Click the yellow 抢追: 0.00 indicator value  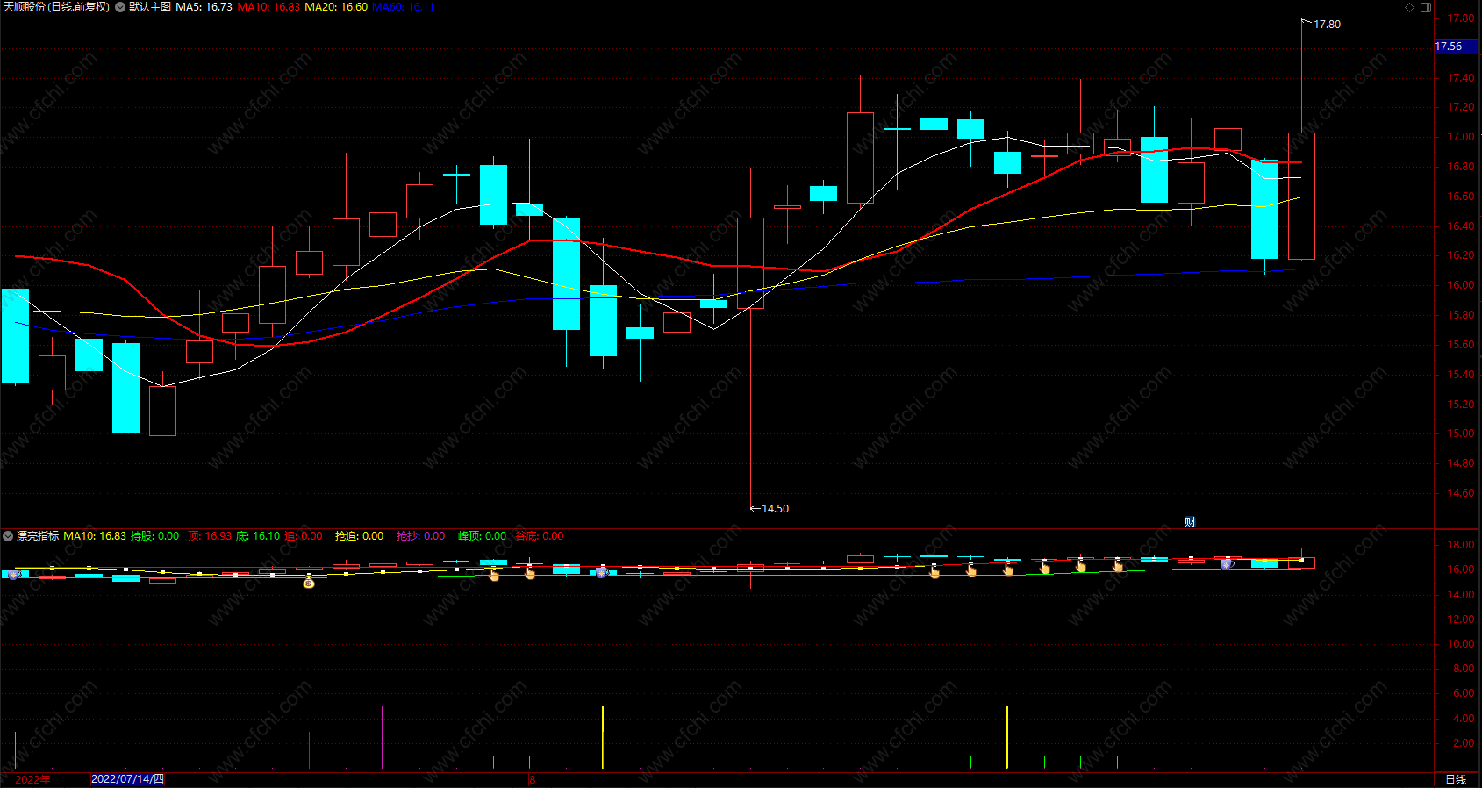click(359, 536)
